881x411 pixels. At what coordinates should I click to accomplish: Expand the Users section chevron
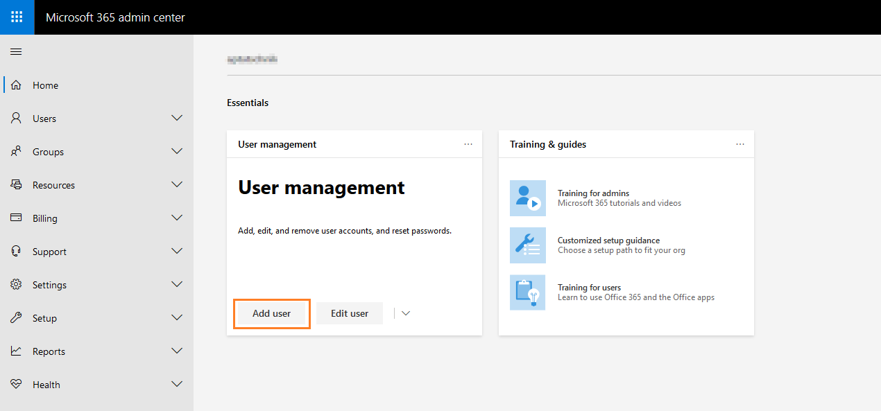click(x=177, y=119)
